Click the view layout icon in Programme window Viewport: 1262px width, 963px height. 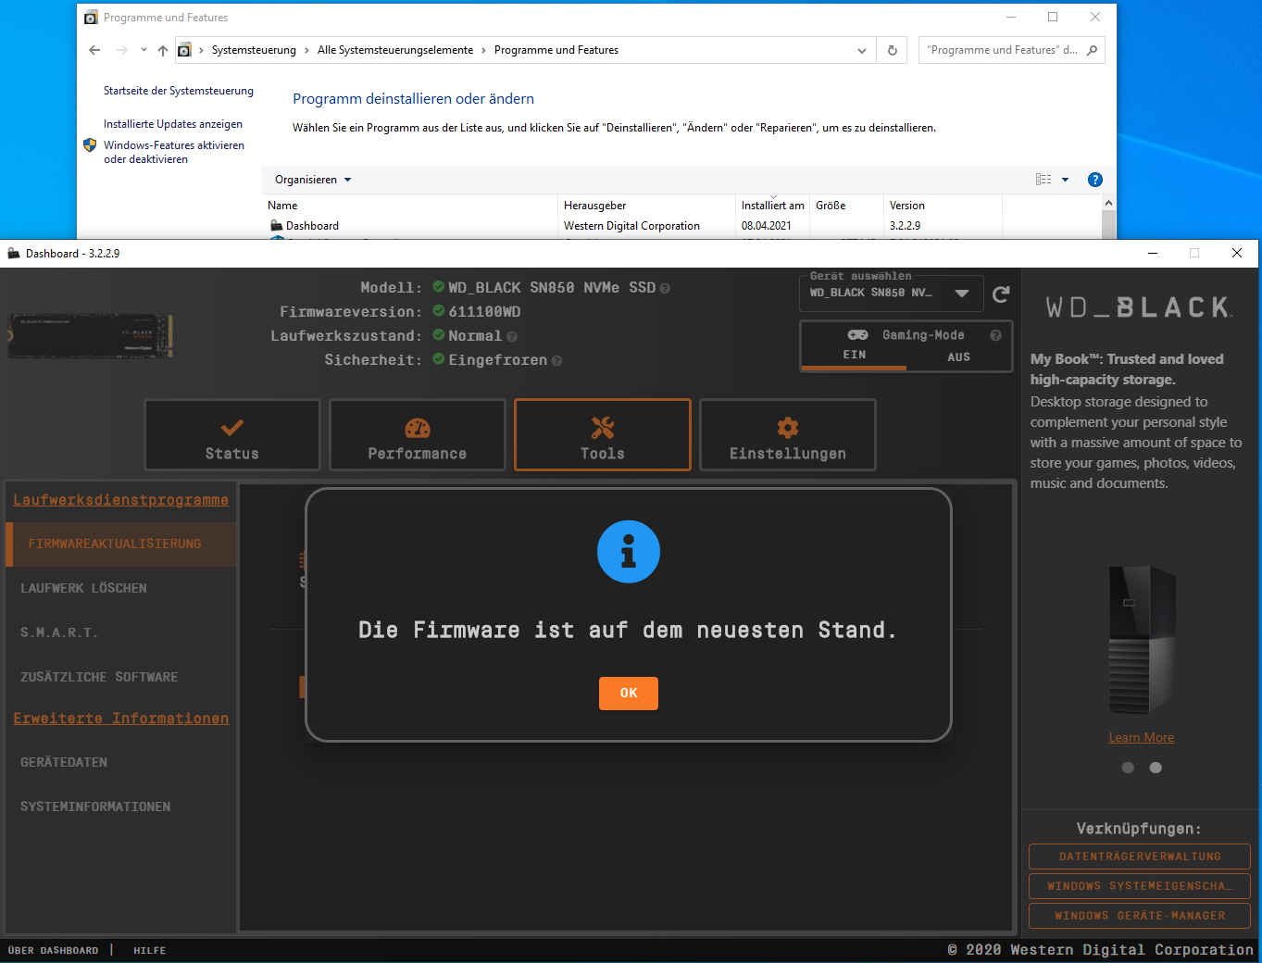[x=1043, y=180]
